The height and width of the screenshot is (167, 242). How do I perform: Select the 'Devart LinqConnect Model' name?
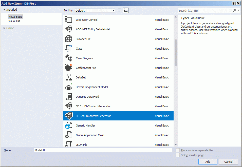92,87
